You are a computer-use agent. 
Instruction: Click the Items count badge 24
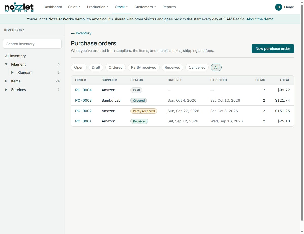click(x=58, y=81)
